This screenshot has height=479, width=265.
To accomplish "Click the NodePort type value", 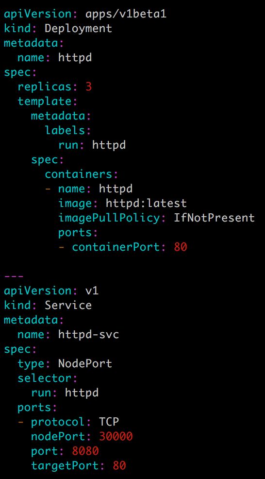I will point(85,363).
